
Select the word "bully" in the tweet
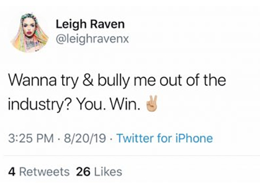pyautogui.click(x=113, y=82)
